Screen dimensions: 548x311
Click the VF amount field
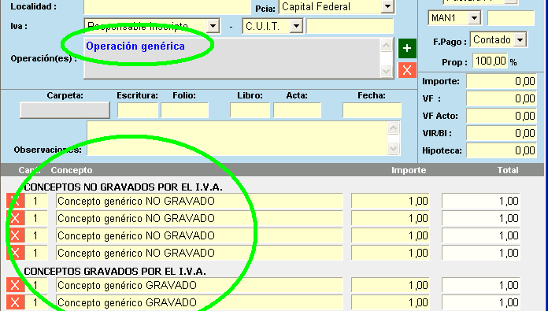click(x=502, y=99)
